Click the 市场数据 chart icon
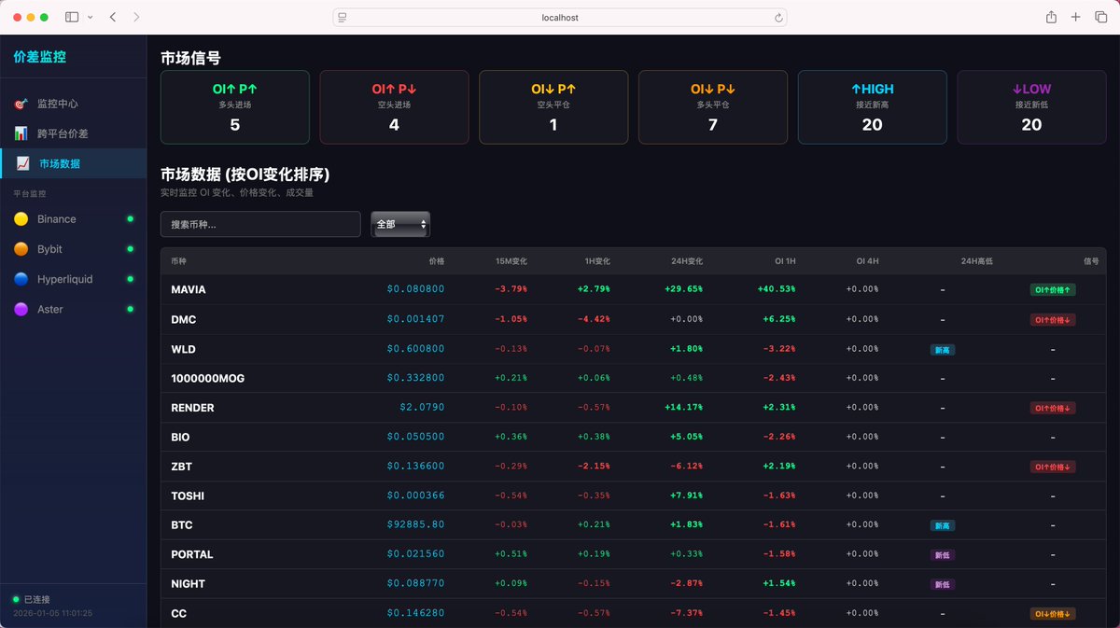The image size is (1120, 628). click(21, 163)
